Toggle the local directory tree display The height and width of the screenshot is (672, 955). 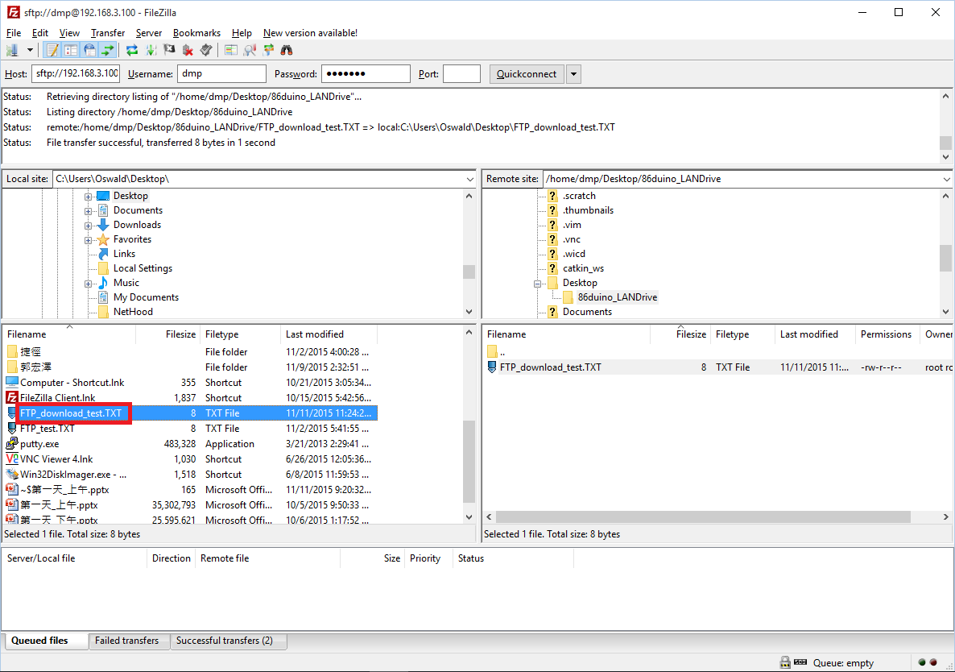pyautogui.click(x=71, y=50)
